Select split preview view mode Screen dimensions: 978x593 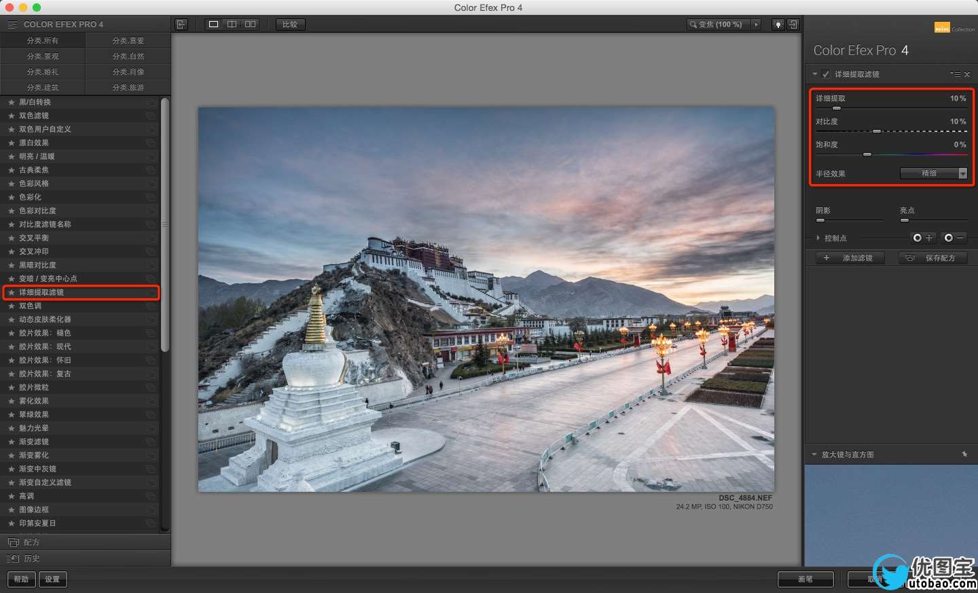point(232,24)
